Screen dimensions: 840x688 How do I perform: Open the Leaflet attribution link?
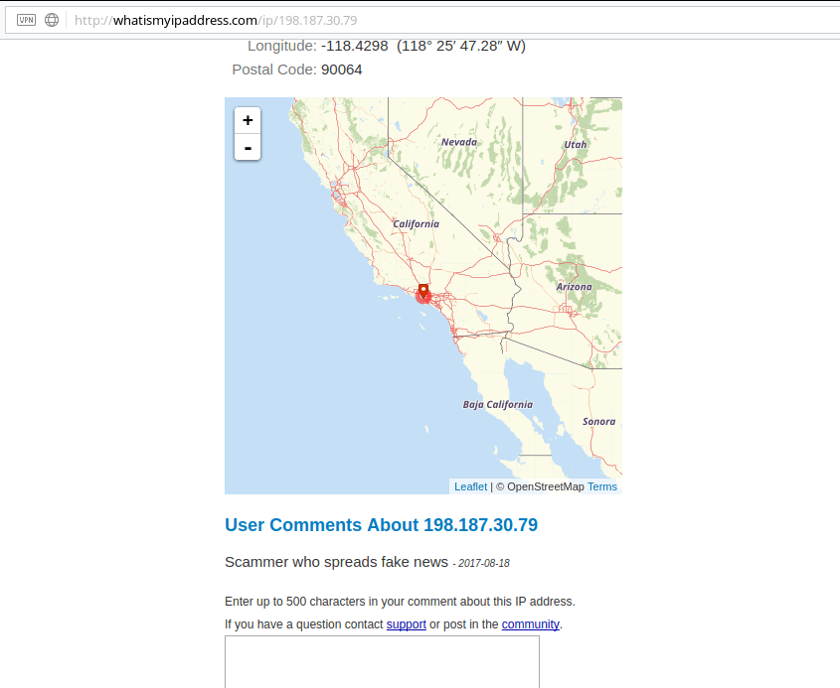click(x=470, y=486)
